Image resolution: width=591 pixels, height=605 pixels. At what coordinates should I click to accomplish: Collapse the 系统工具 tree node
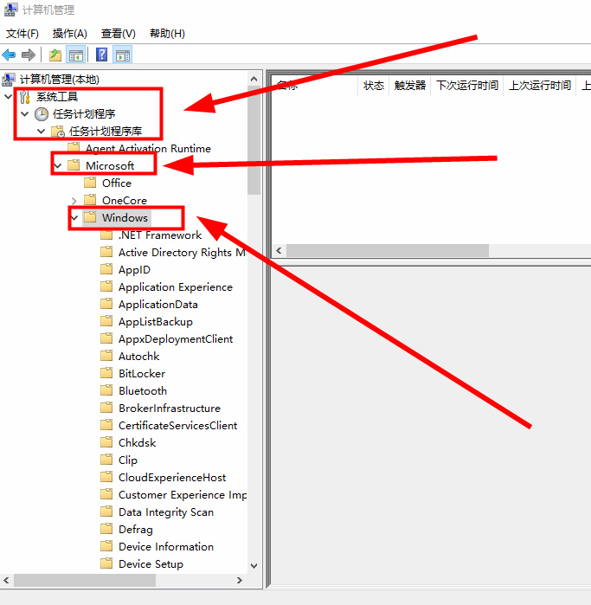pyautogui.click(x=8, y=97)
